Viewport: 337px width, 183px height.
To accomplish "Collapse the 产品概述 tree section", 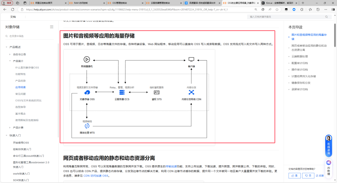I will [x=7, y=47].
